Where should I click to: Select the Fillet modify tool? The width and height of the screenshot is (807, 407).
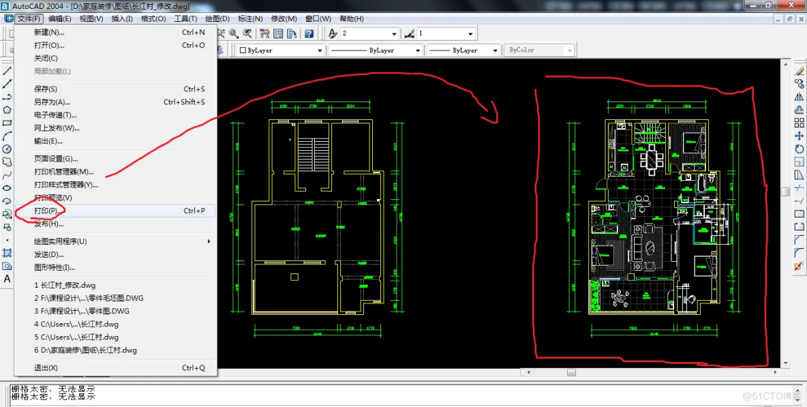pos(799,253)
